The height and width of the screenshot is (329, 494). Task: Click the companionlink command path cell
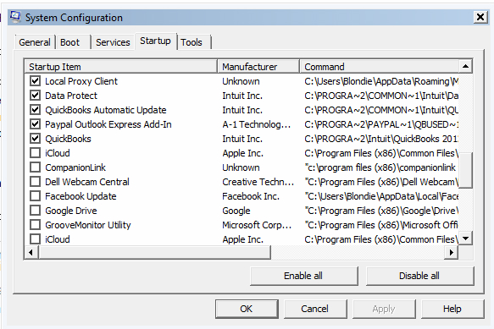[380, 167]
